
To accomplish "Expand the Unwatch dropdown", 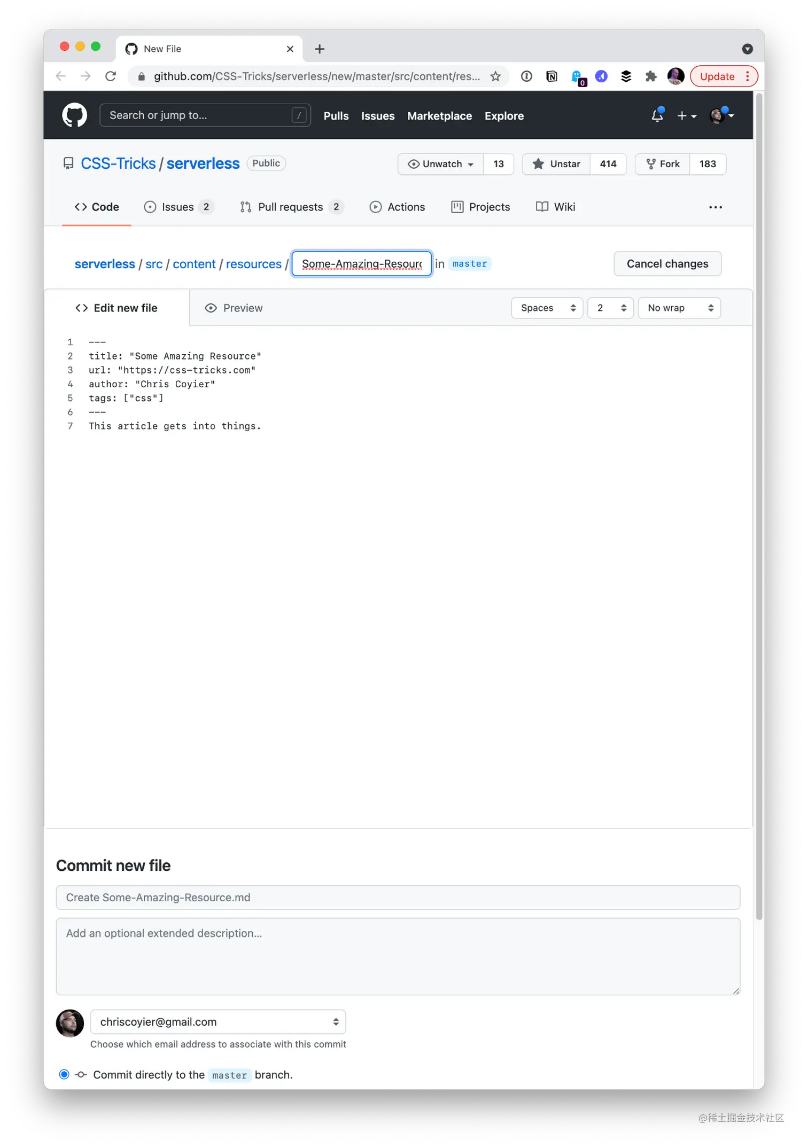I will pyautogui.click(x=441, y=164).
